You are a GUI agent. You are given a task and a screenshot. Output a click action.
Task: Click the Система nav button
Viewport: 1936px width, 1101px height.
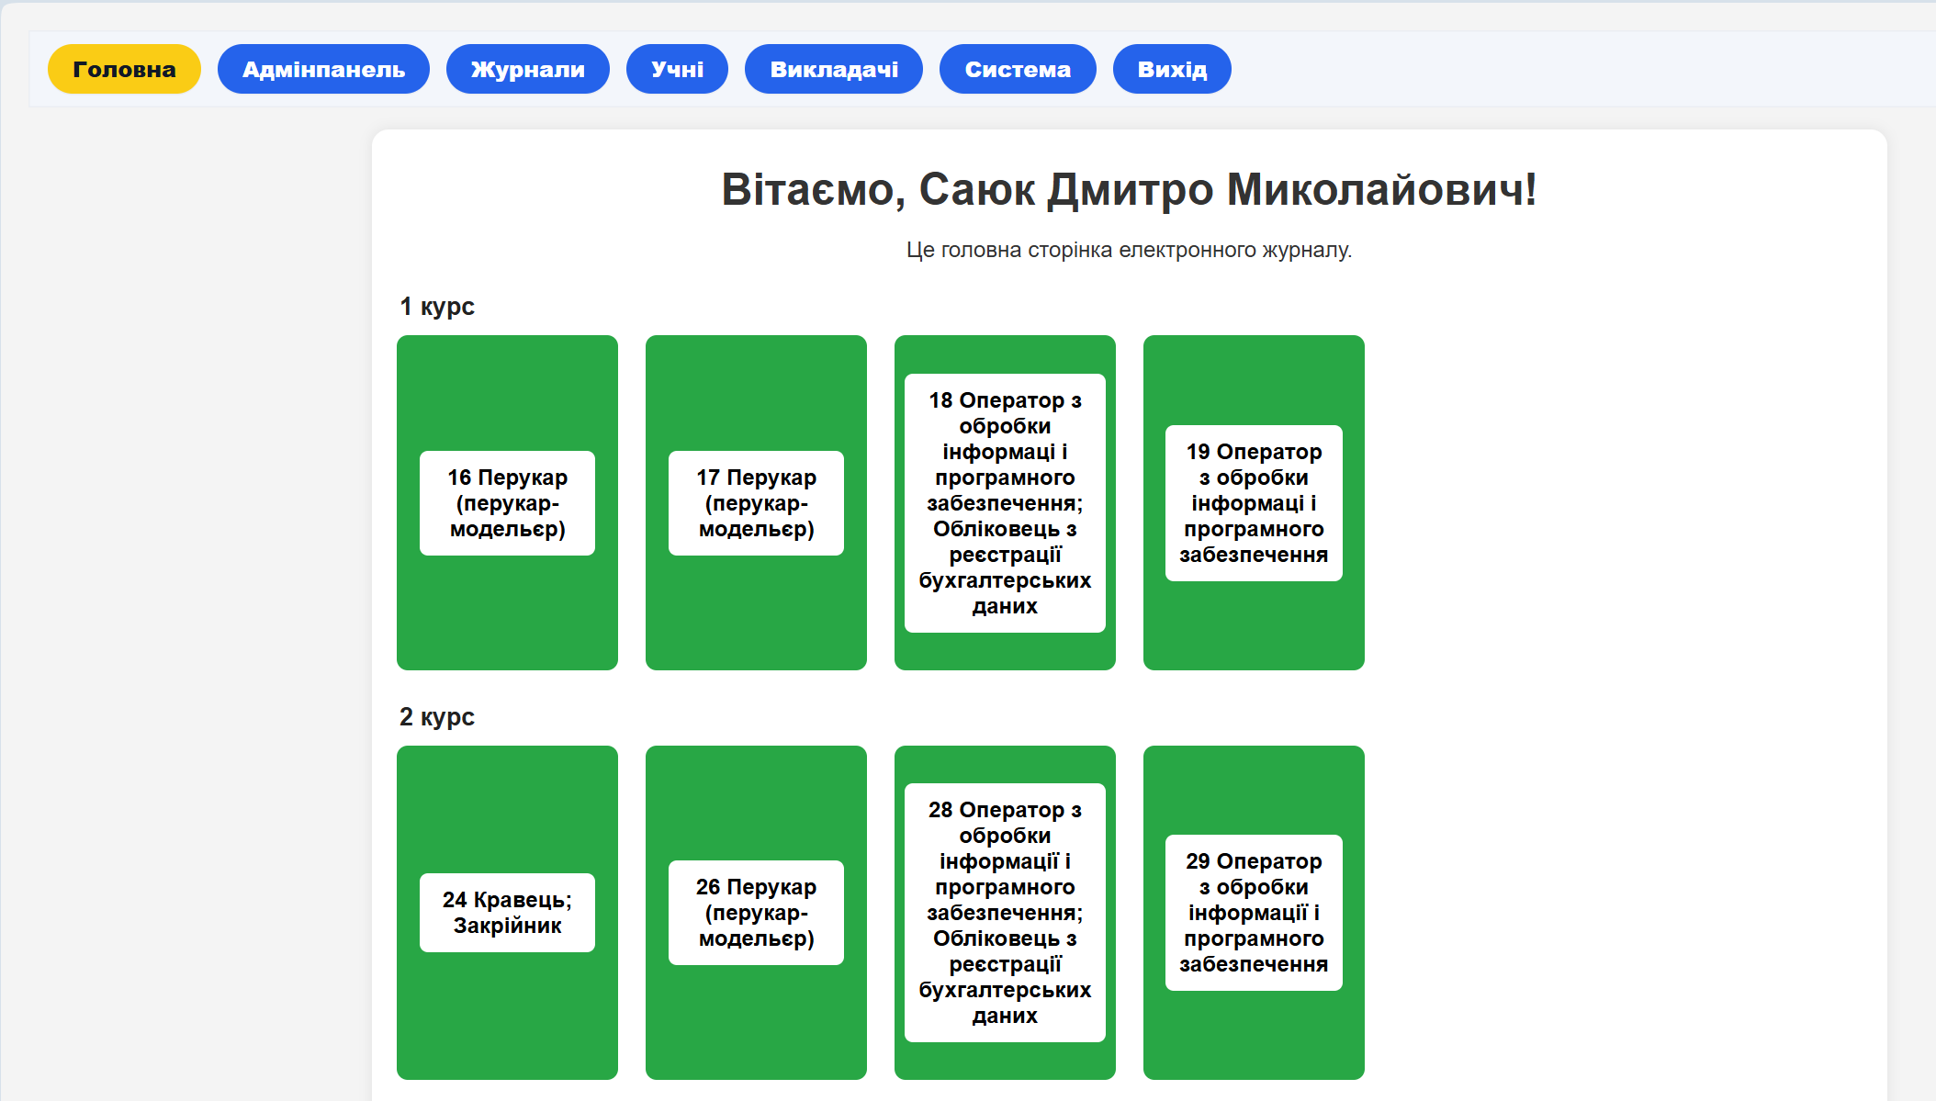[x=1018, y=69]
